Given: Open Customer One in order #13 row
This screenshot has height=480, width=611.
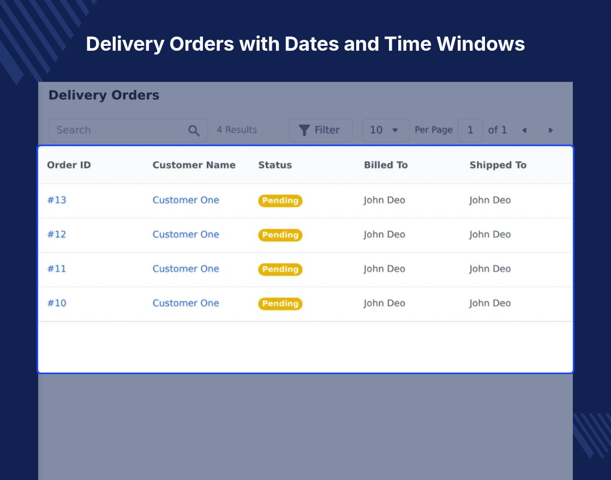Looking at the screenshot, I should (185, 200).
